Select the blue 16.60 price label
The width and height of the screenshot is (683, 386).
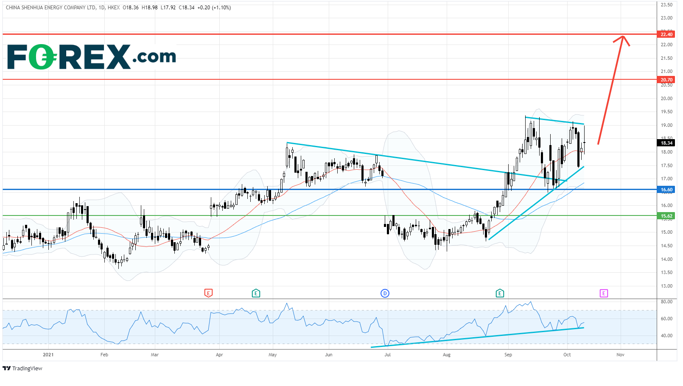[666, 190]
